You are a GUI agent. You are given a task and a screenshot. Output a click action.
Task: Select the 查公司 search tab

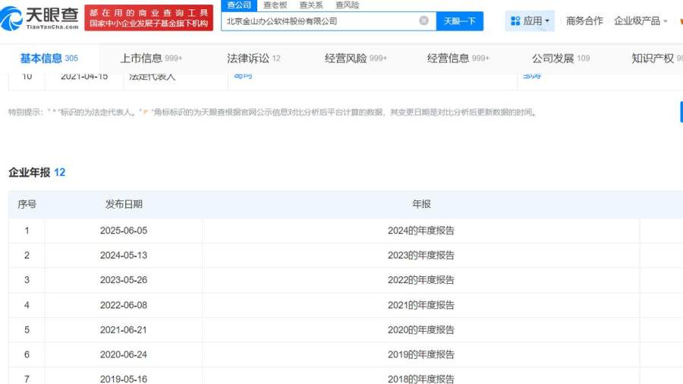[x=239, y=5]
